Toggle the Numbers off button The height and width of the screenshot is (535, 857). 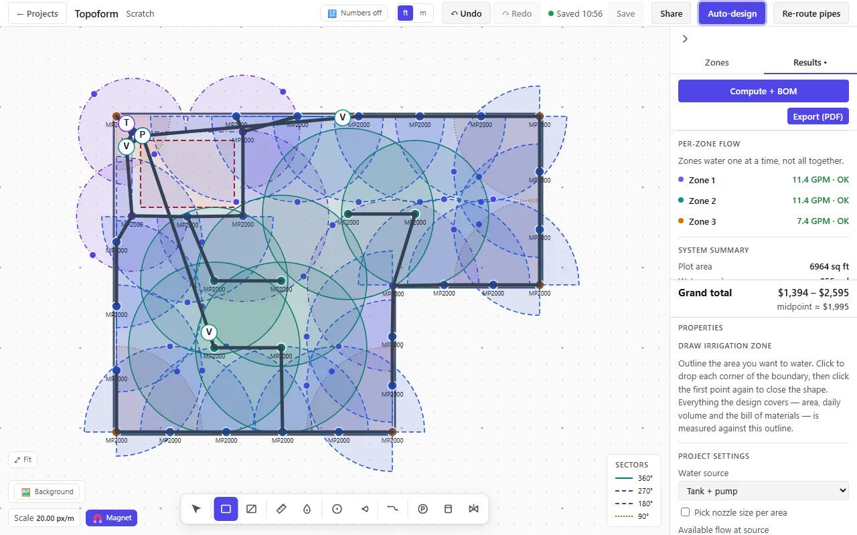354,13
